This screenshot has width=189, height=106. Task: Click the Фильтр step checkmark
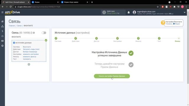click(x=138, y=38)
